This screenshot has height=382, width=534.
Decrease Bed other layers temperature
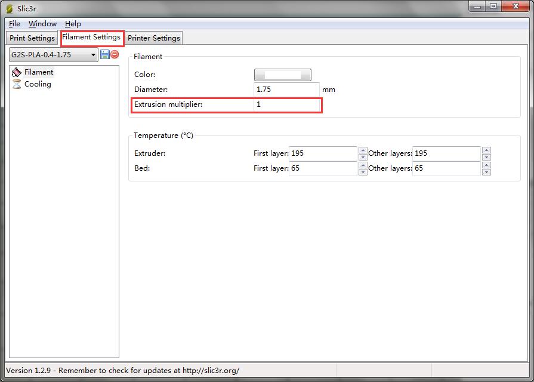[487, 172]
